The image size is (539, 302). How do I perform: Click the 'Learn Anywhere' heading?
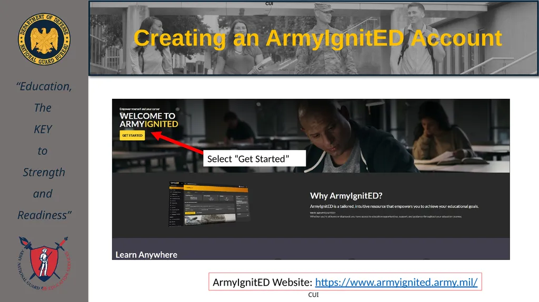146,255
